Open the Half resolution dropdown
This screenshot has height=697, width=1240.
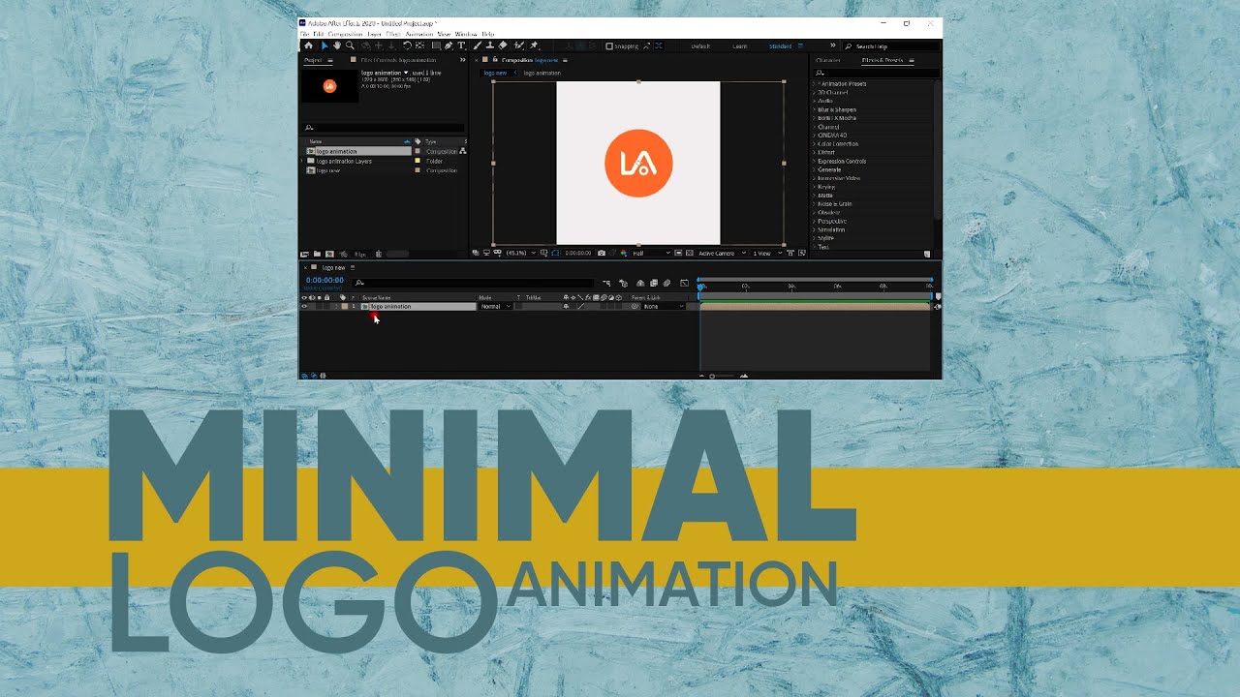[652, 253]
